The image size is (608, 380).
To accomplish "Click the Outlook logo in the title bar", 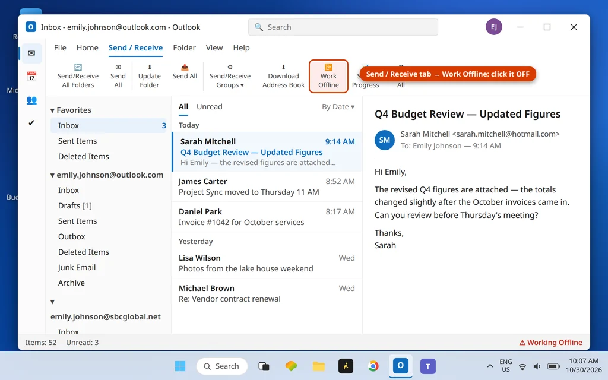I will [31, 27].
